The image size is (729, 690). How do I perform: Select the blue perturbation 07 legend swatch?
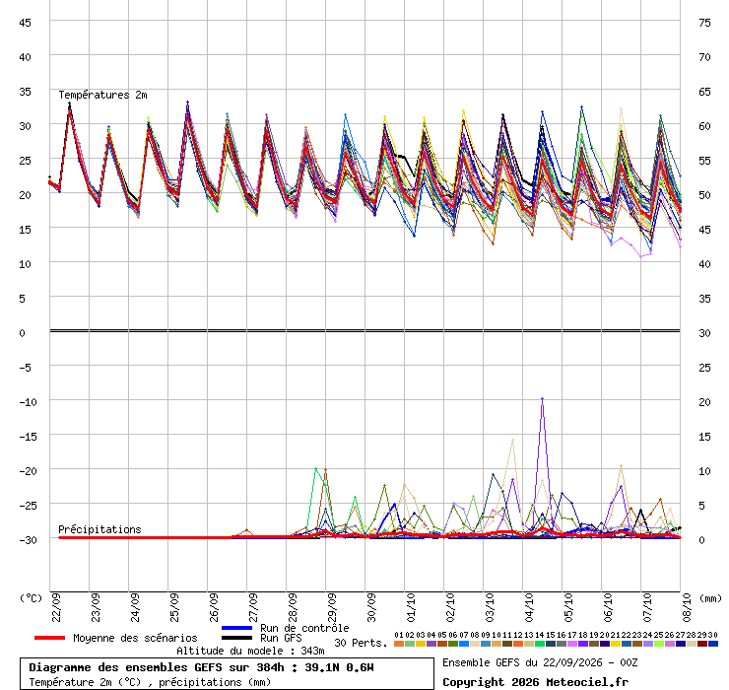464,644
